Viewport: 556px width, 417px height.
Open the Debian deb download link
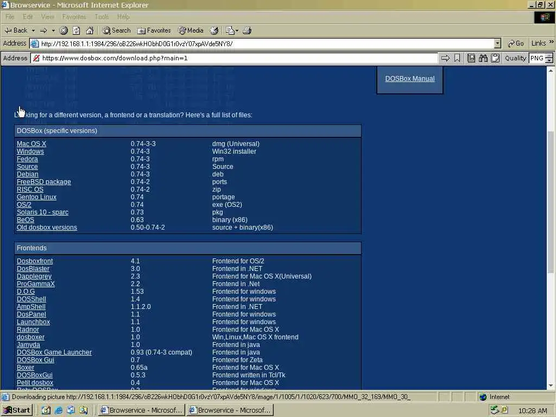pos(27,174)
